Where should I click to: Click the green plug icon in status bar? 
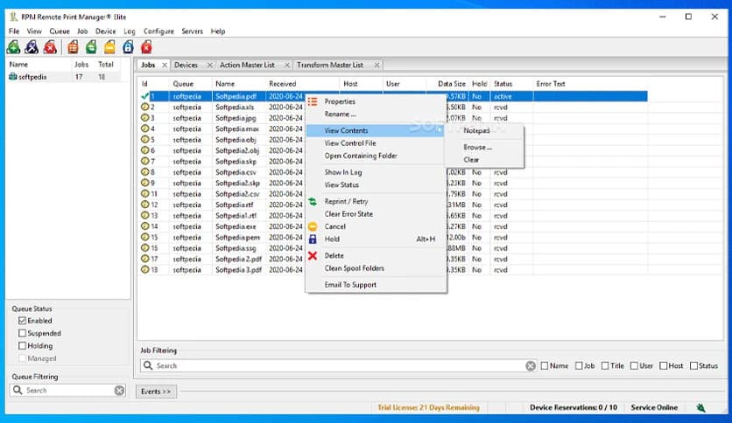point(700,407)
